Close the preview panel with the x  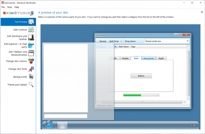[202, 12]
